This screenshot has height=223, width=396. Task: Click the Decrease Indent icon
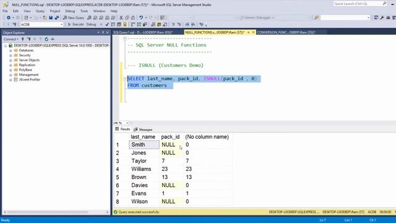point(187,25)
